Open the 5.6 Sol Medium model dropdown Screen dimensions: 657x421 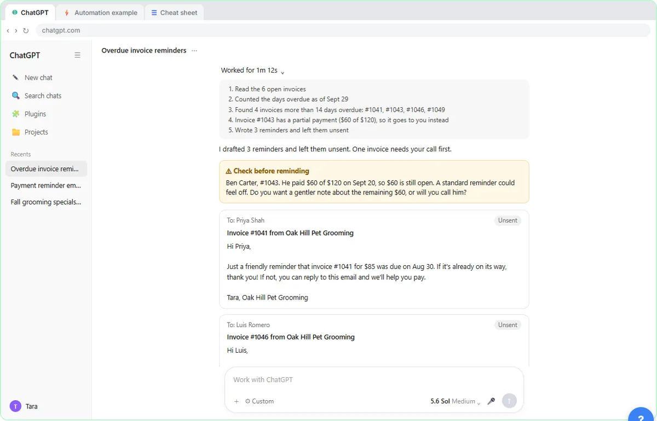(456, 401)
